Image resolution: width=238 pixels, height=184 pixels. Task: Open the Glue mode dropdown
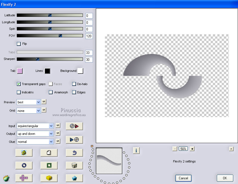pos(35,142)
